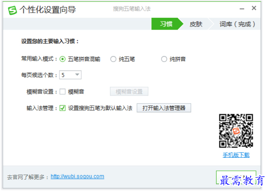Click the QR code image
This screenshot has height=193, width=268.
236,131
